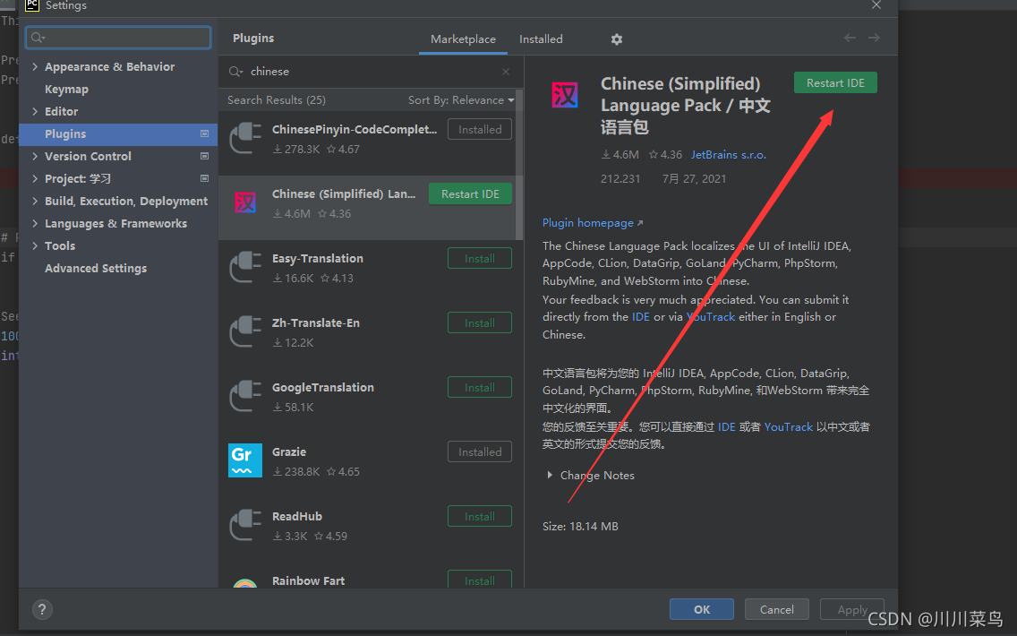Image resolution: width=1017 pixels, height=636 pixels.
Task: Install the Zh-Translate-En plugin
Action: click(479, 322)
